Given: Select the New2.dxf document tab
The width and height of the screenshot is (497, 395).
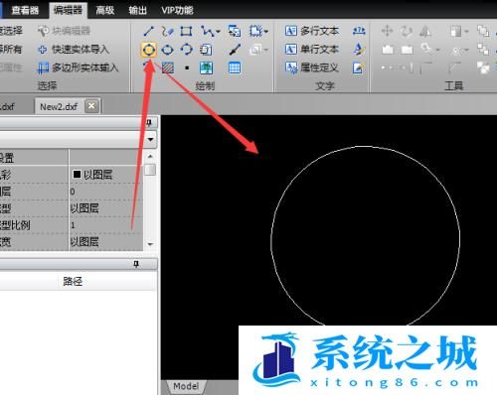Looking at the screenshot, I should (59, 107).
